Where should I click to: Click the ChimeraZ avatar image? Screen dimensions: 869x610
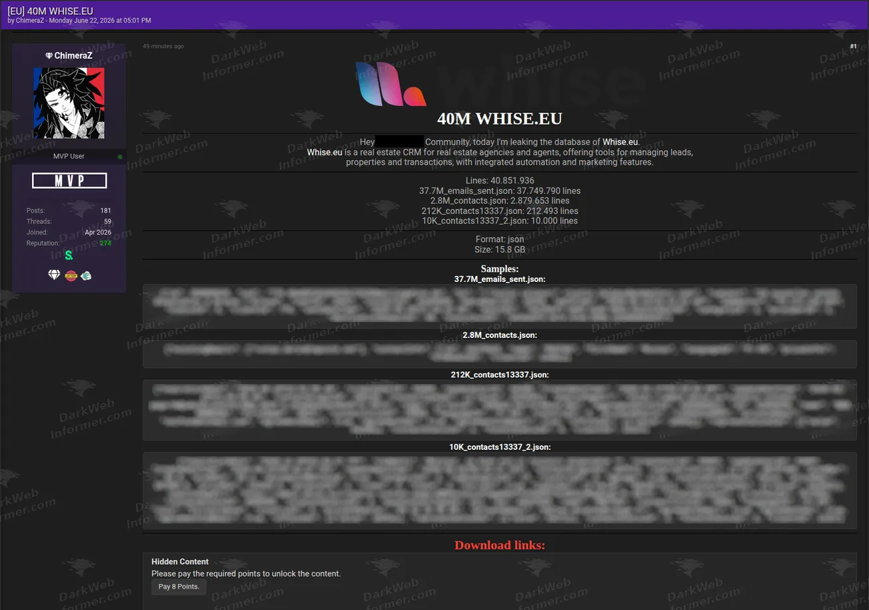pos(69,103)
